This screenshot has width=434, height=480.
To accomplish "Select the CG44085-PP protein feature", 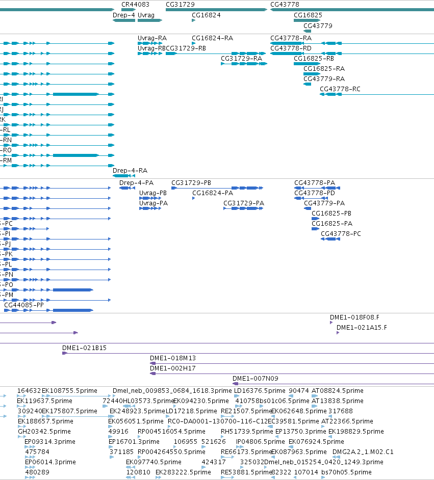I will 48,310.
